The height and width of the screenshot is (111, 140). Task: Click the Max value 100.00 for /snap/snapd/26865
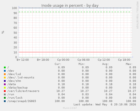[x=131, y=101]
